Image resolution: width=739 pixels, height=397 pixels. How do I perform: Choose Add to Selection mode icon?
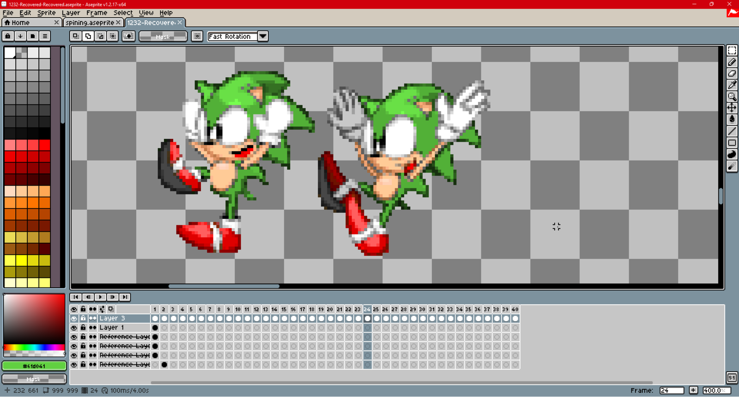88,36
